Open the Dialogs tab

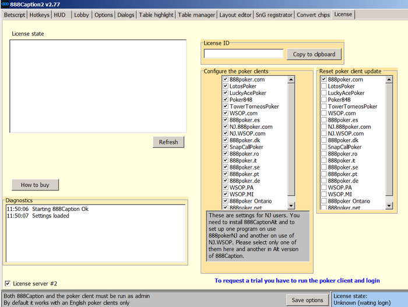pyautogui.click(x=126, y=15)
